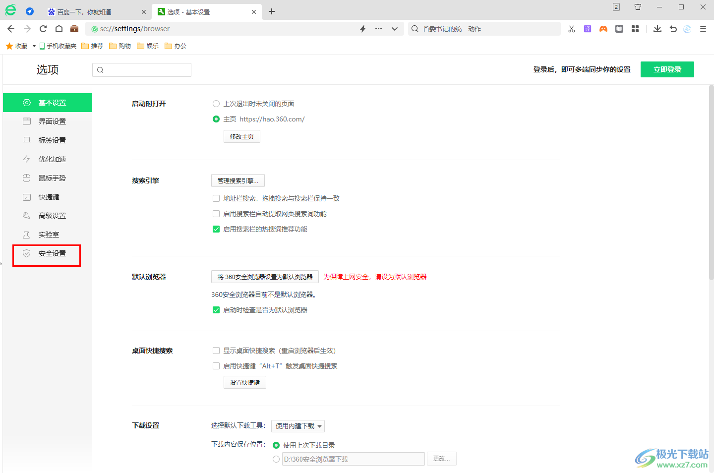Screen dimensions: 714x473
Task: Click 将360安全浏览器设置为默认浏览器 button
Action: pyautogui.click(x=265, y=277)
